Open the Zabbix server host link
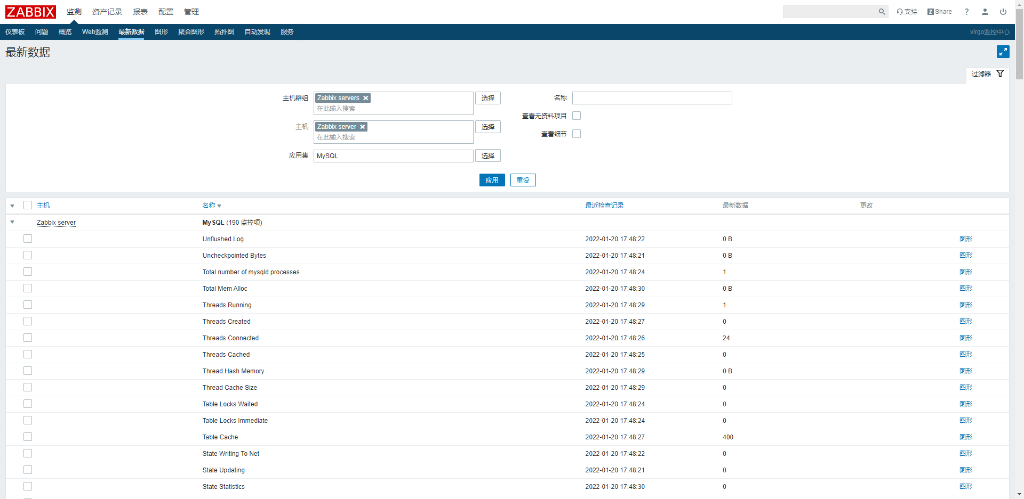Image resolution: width=1024 pixels, height=499 pixels. pyautogui.click(x=56, y=223)
